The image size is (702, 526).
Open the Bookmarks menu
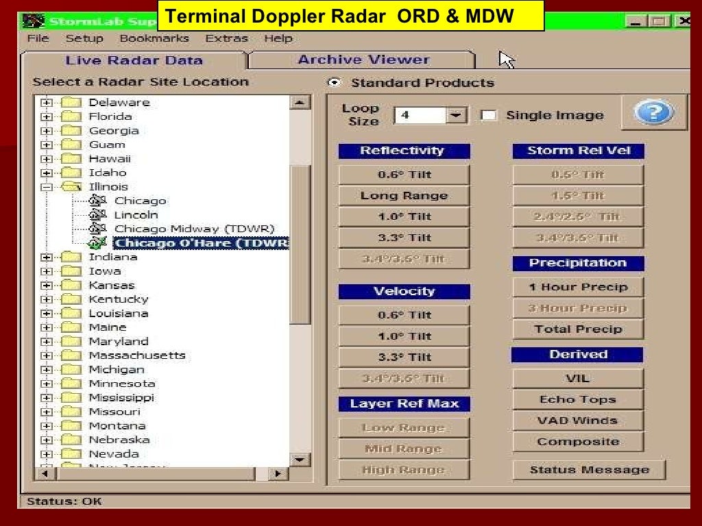(154, 38)
